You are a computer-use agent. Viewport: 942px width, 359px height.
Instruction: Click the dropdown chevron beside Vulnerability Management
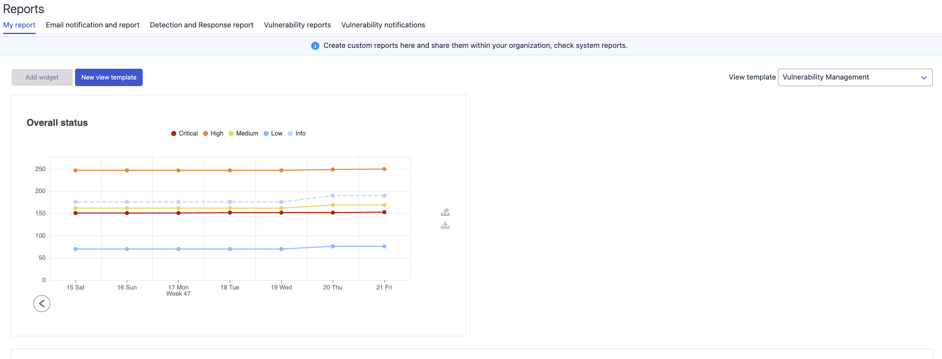click(924, 78)
